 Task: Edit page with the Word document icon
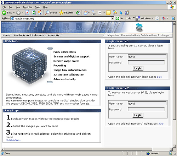100,13
